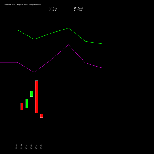This screenshot has height=154, width=154.
Task: Click the high price value H: 10.95
Action: click(79, 8)
